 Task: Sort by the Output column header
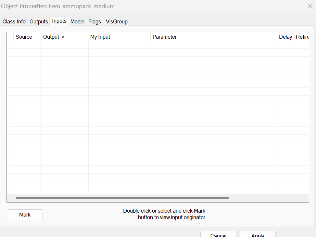coord(65,37)
